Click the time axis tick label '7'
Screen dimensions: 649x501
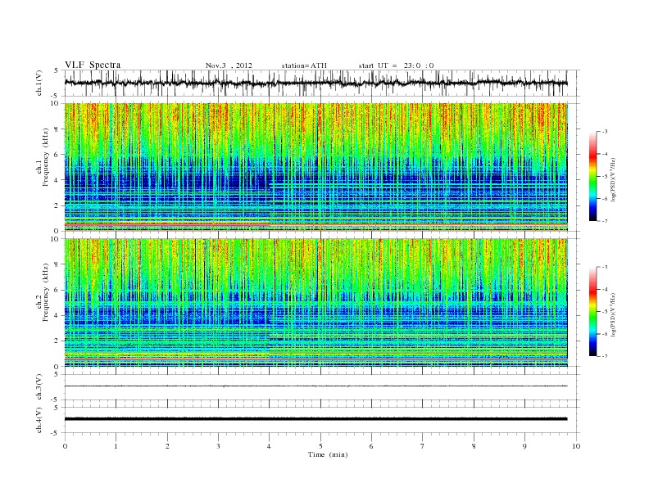[423, 446]
